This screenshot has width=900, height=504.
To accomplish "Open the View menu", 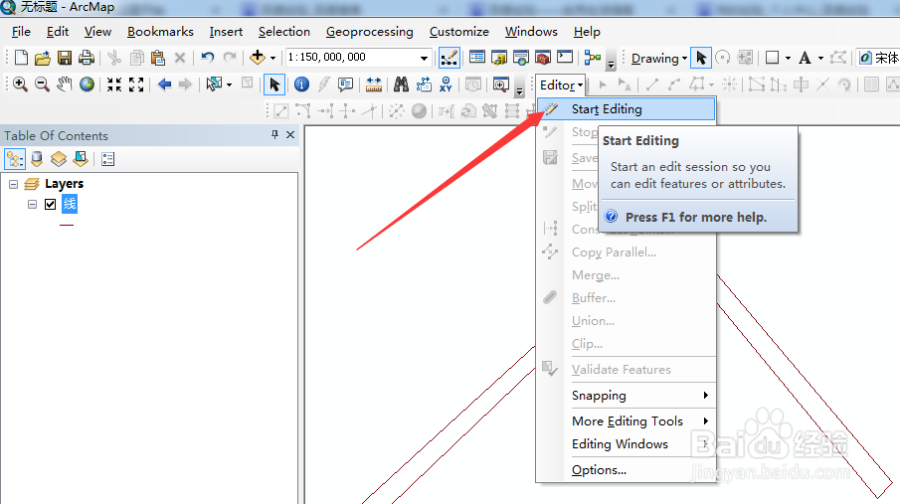I will click(x=97, y=32).
